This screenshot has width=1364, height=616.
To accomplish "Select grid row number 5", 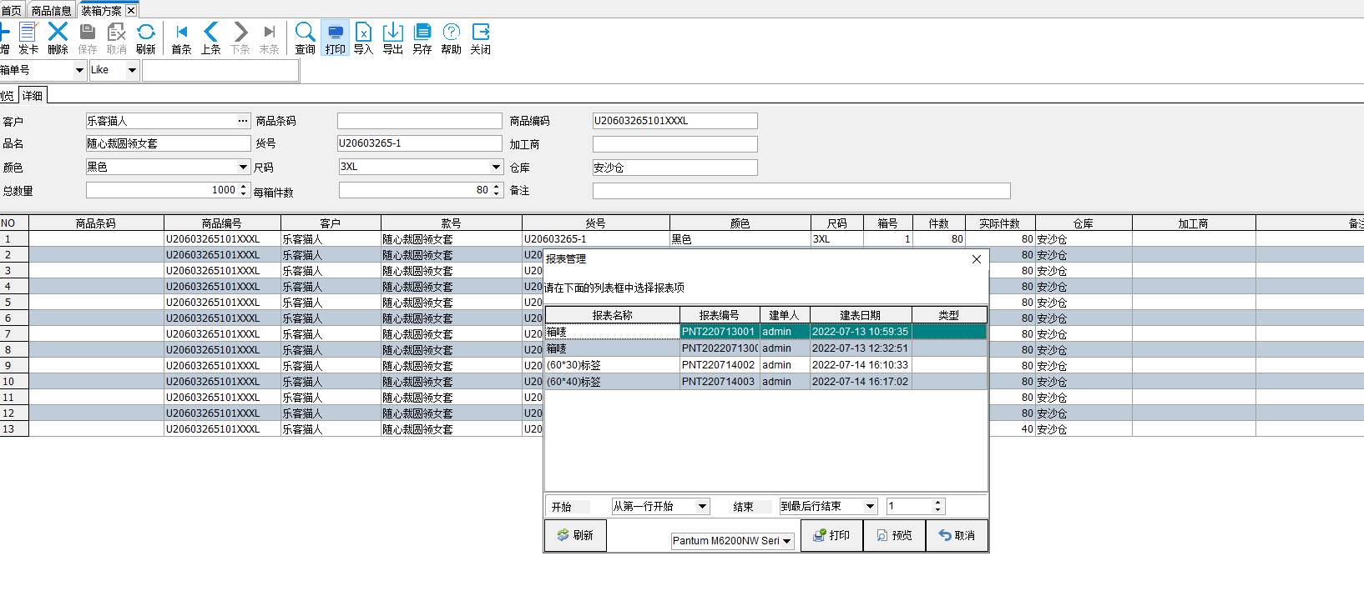I will coord(14,303).
